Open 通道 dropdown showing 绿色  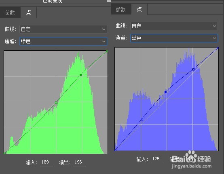[63, 41]
